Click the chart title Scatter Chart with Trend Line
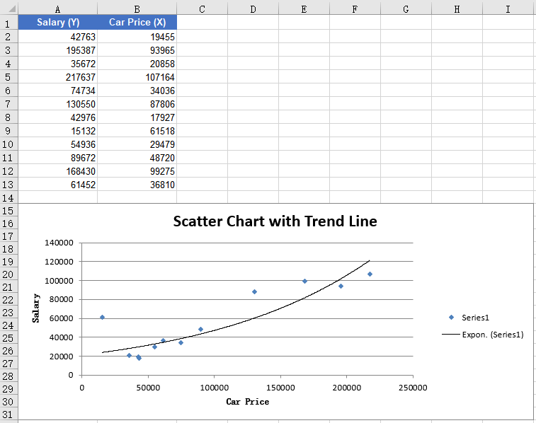Screen dimensions: 536x423 275,221
